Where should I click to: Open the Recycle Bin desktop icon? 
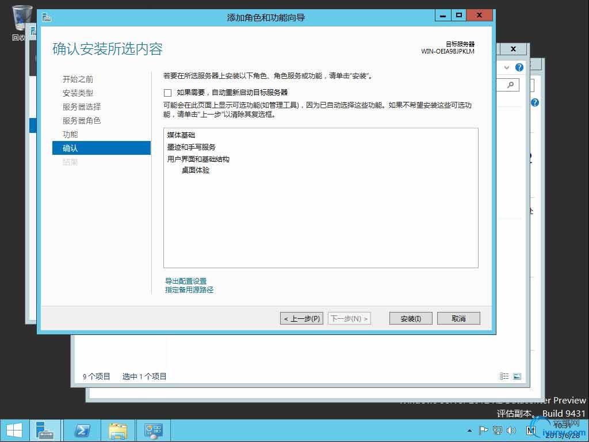point(22,22)
